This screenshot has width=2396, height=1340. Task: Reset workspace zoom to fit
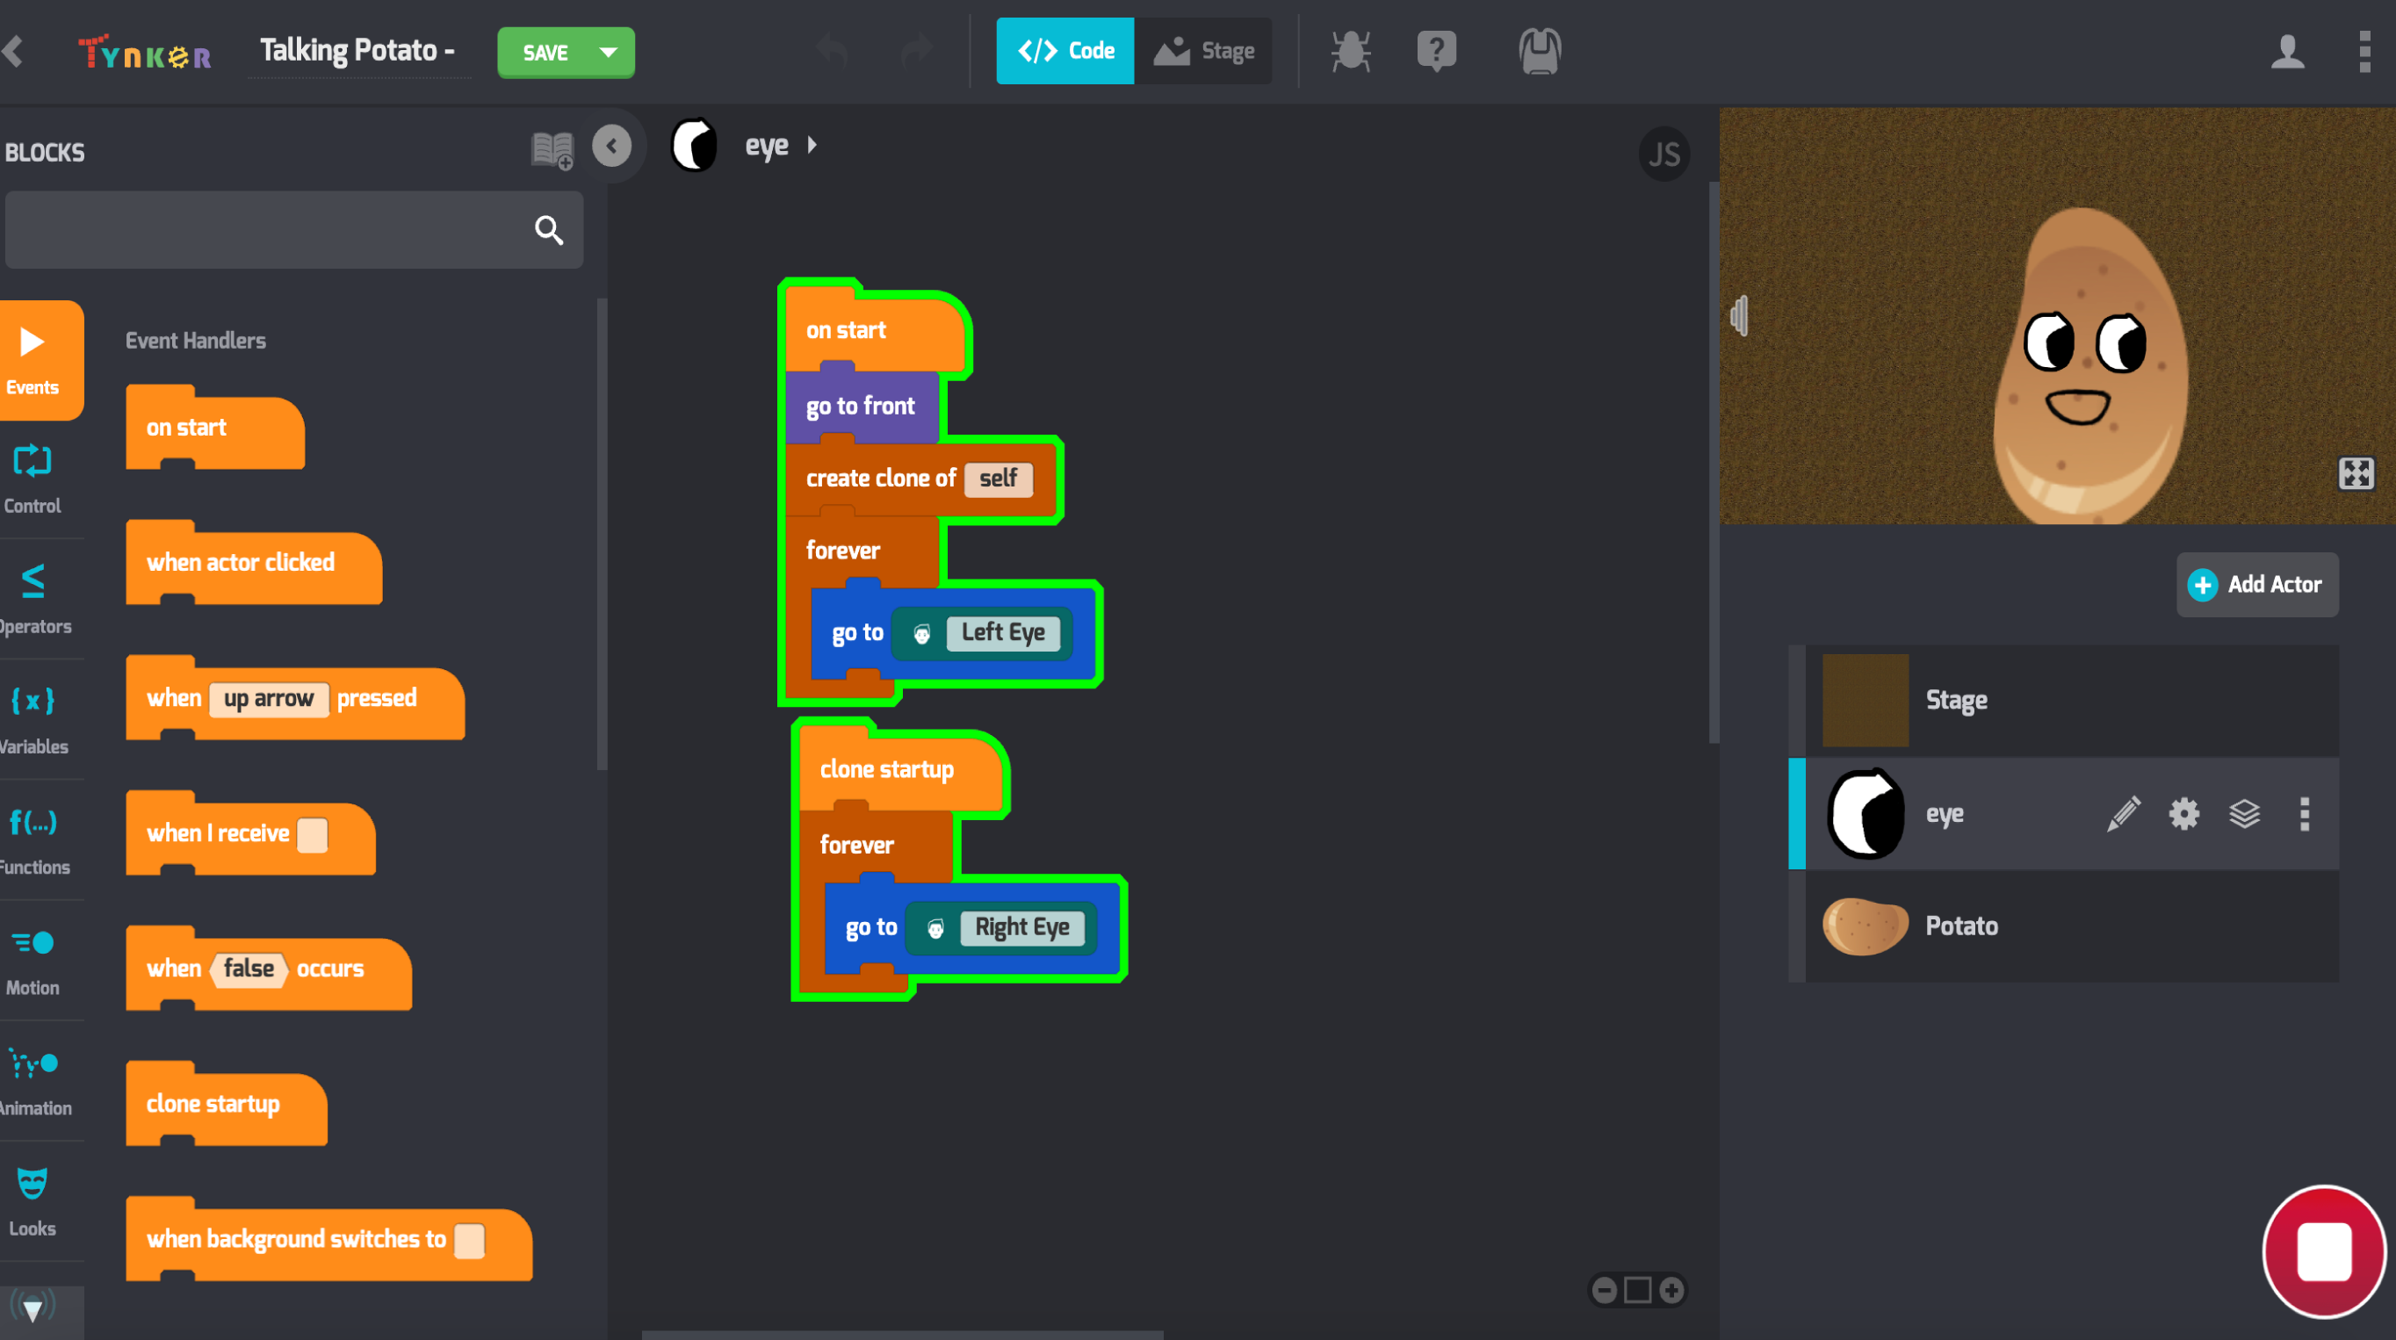[1637, 1290]
